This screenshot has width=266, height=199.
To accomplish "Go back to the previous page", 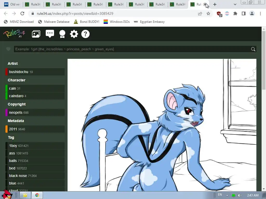I will click(6, 13).
